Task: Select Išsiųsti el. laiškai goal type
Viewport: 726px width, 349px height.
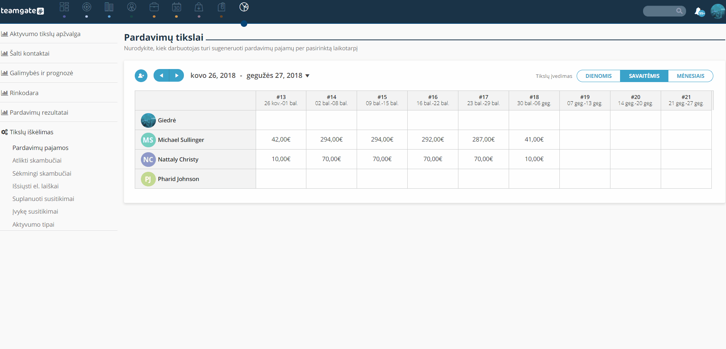Action: 35,186
